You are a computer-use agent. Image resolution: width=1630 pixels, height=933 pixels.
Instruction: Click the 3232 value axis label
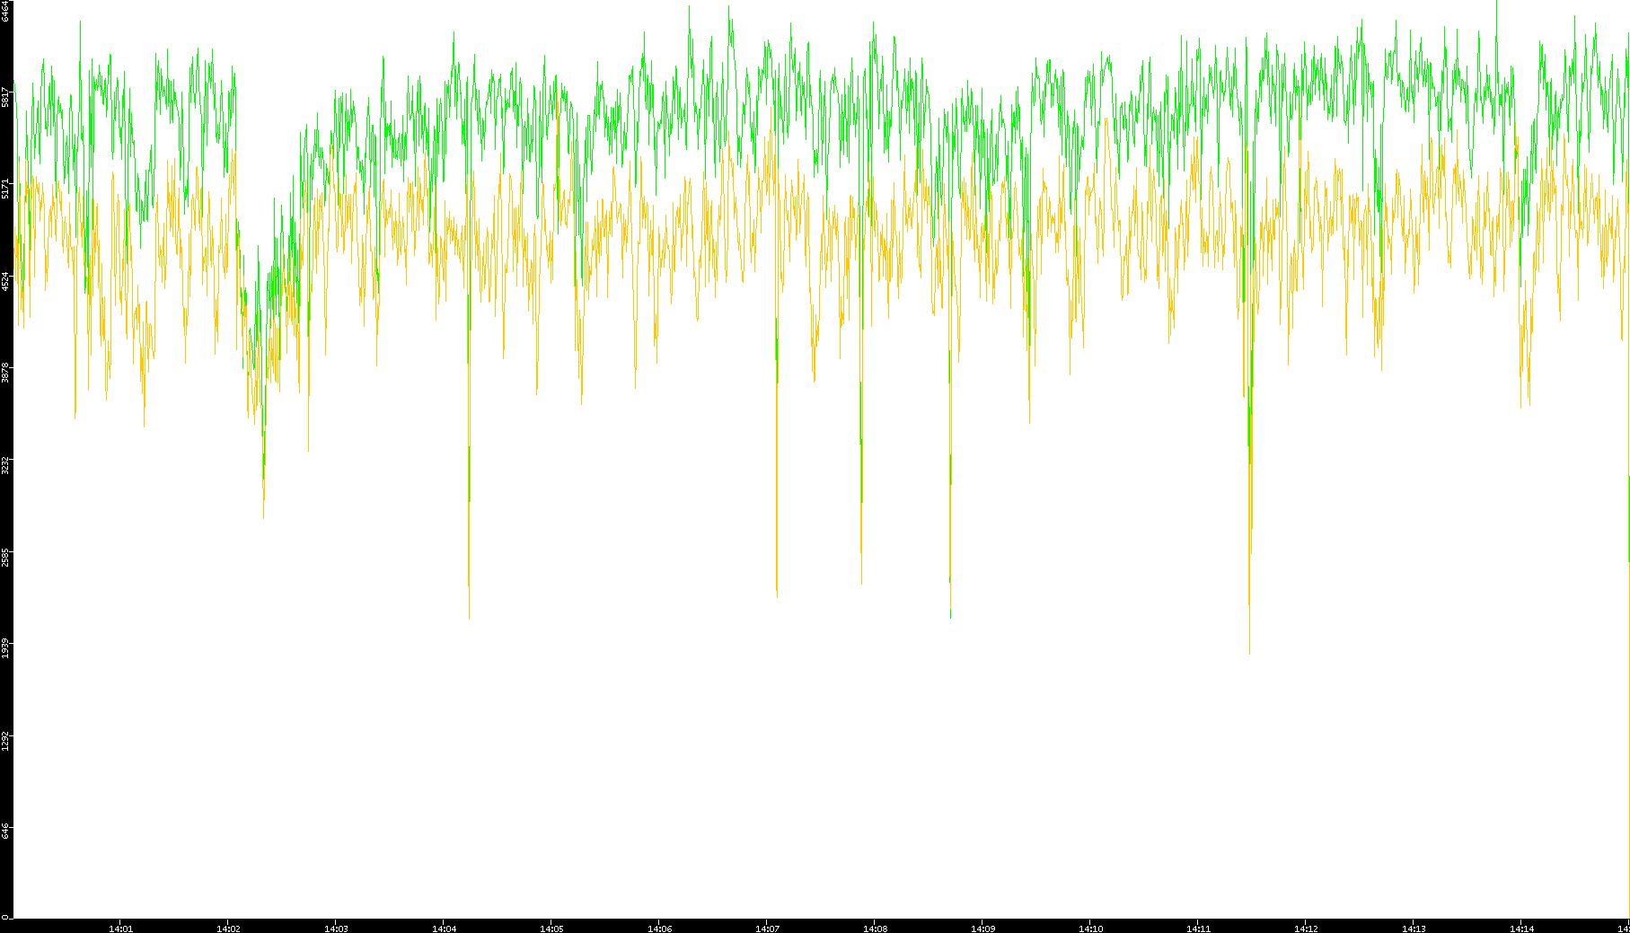click(x=5, y=465)
